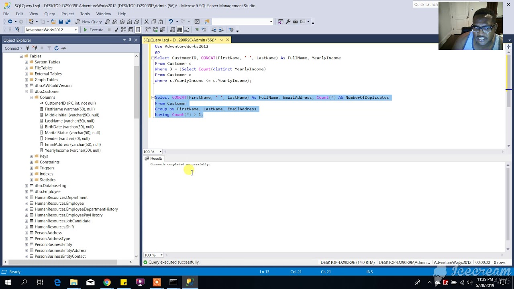Click the Comment out selected lines icon
This screenshot has width=514, height=289.
(197, 30)
